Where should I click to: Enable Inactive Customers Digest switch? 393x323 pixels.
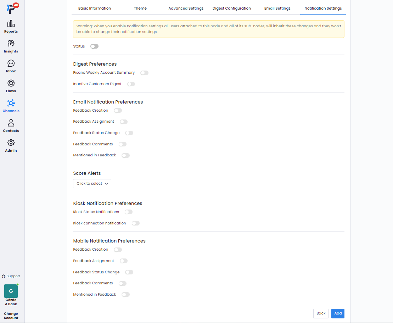pos(131,84)
